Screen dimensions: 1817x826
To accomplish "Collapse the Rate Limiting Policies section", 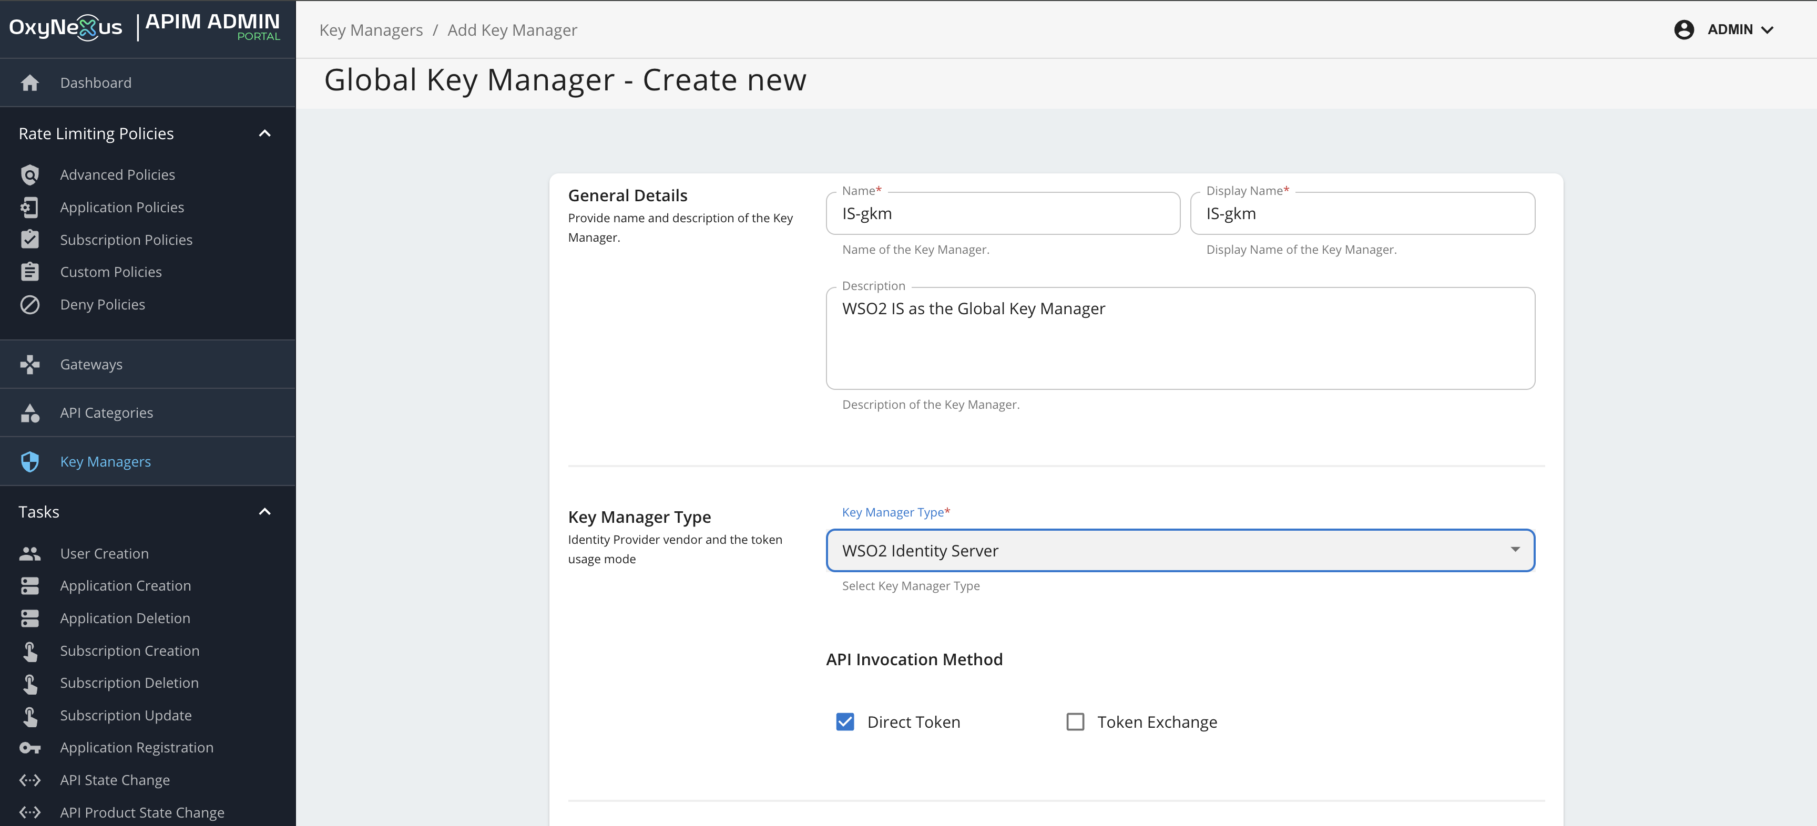I will coord(264,133).
